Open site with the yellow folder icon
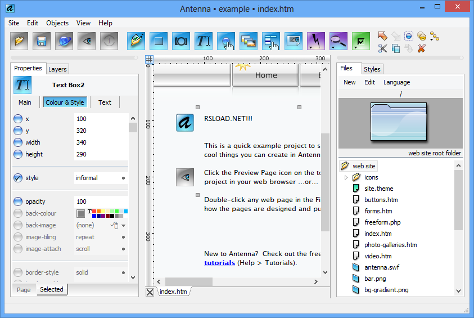The image size is (474, 318). point(19,41)
